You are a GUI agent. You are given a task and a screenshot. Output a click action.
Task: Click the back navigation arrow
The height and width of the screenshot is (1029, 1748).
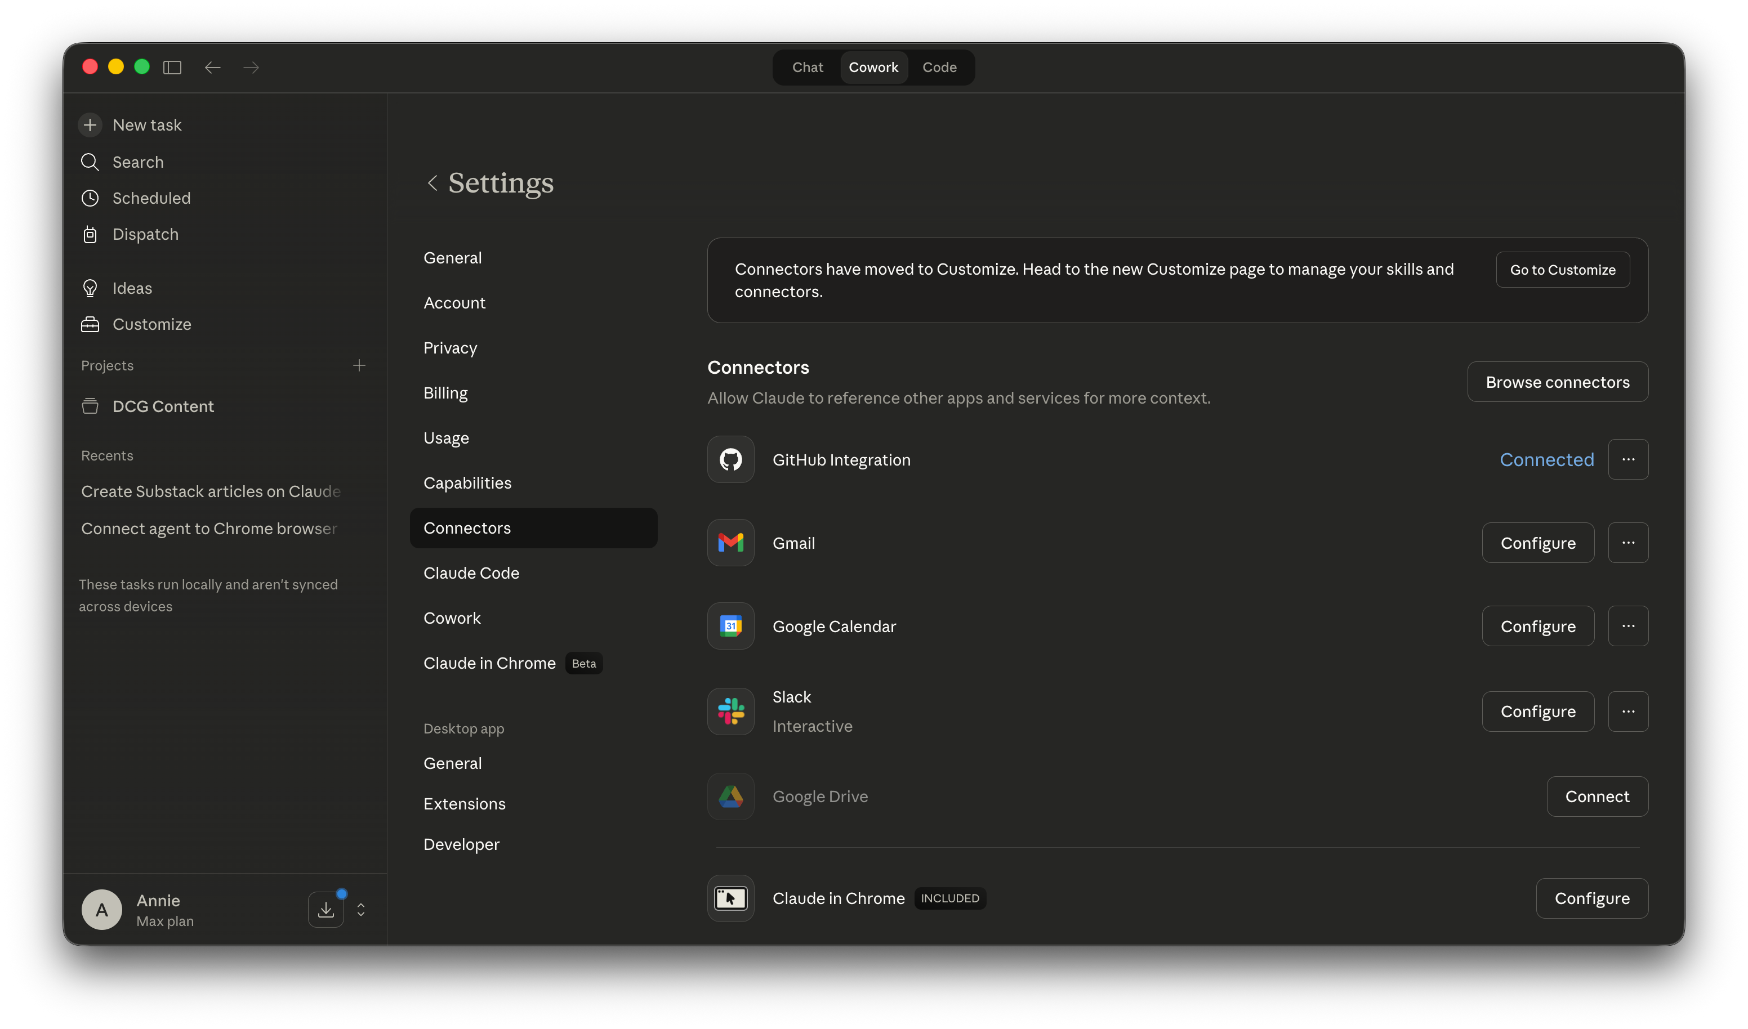(x=212, y=67)
